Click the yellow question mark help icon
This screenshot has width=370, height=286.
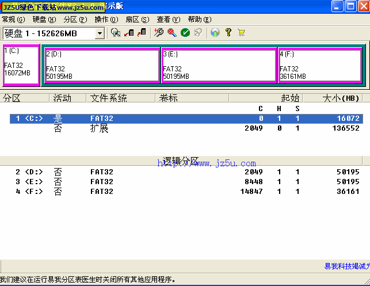[228, 32]
